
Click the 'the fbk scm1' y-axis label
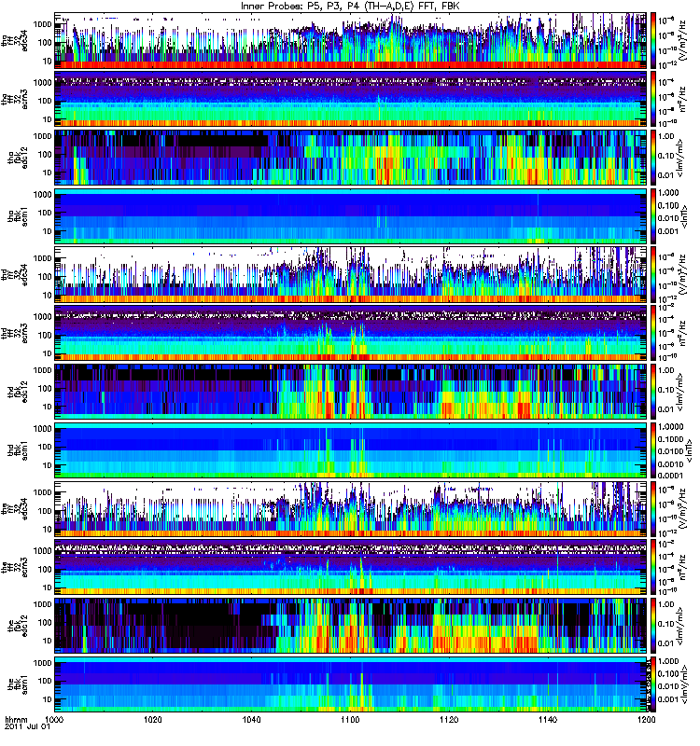click(18, 684)
